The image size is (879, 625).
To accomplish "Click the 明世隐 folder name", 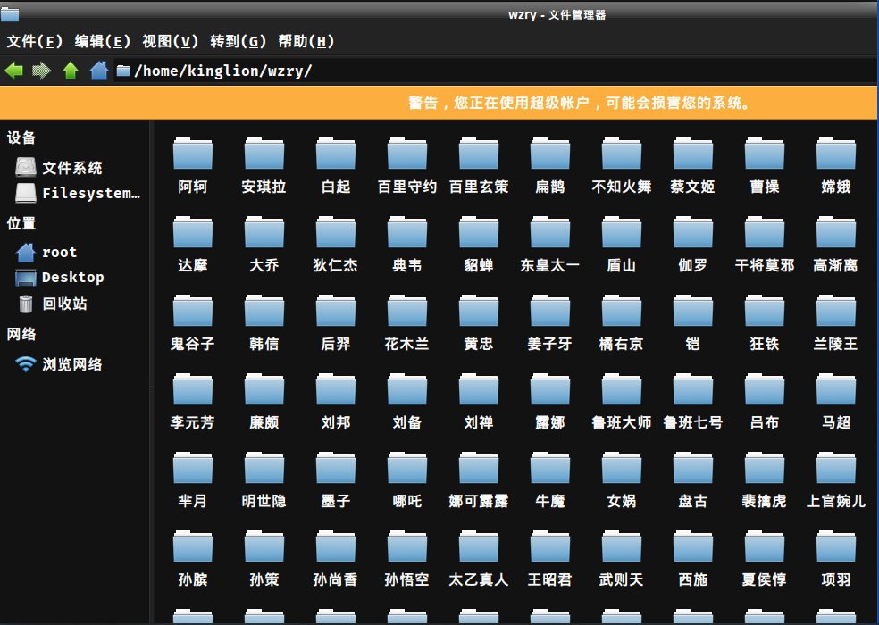I will pyautogui.click(x=264, y=501).
